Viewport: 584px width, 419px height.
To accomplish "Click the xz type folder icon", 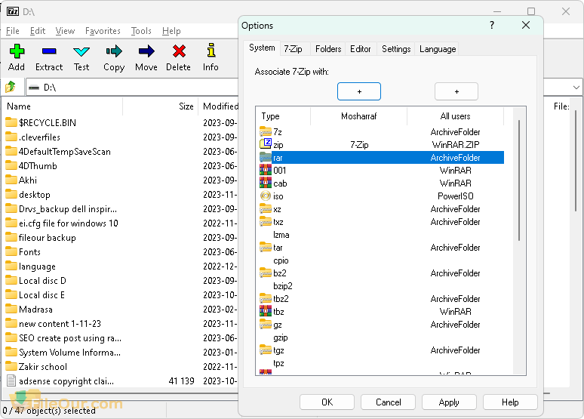I will [x=265, y=208].
